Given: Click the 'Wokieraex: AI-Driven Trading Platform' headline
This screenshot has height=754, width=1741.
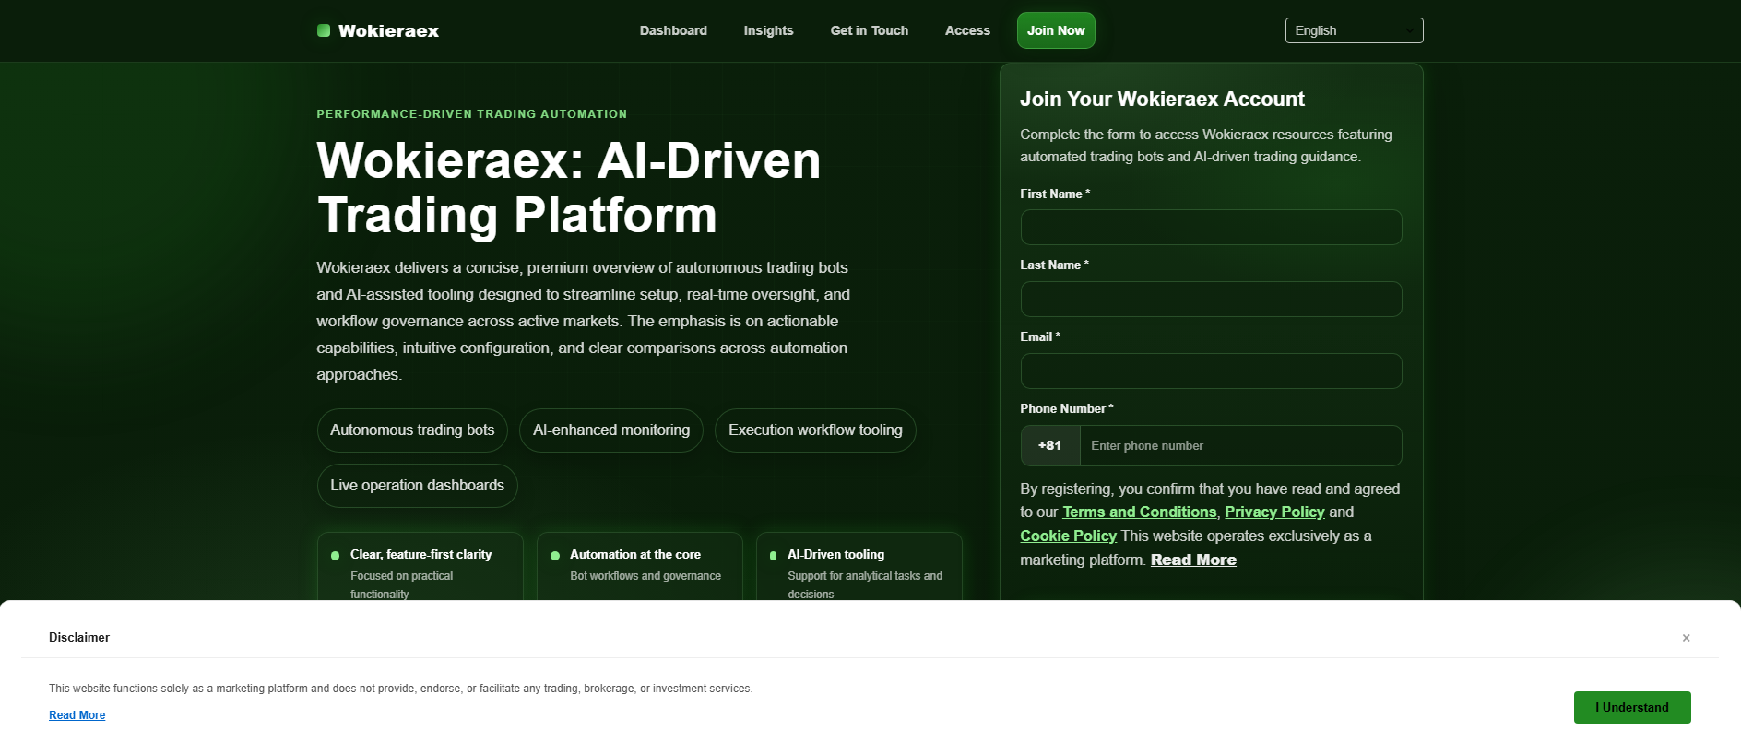Looking at the screenshot, I should (x=568, y=187).
